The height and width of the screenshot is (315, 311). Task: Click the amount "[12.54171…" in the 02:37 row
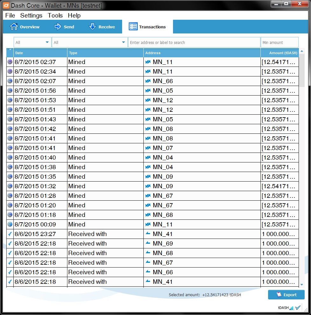coord(279,62)
